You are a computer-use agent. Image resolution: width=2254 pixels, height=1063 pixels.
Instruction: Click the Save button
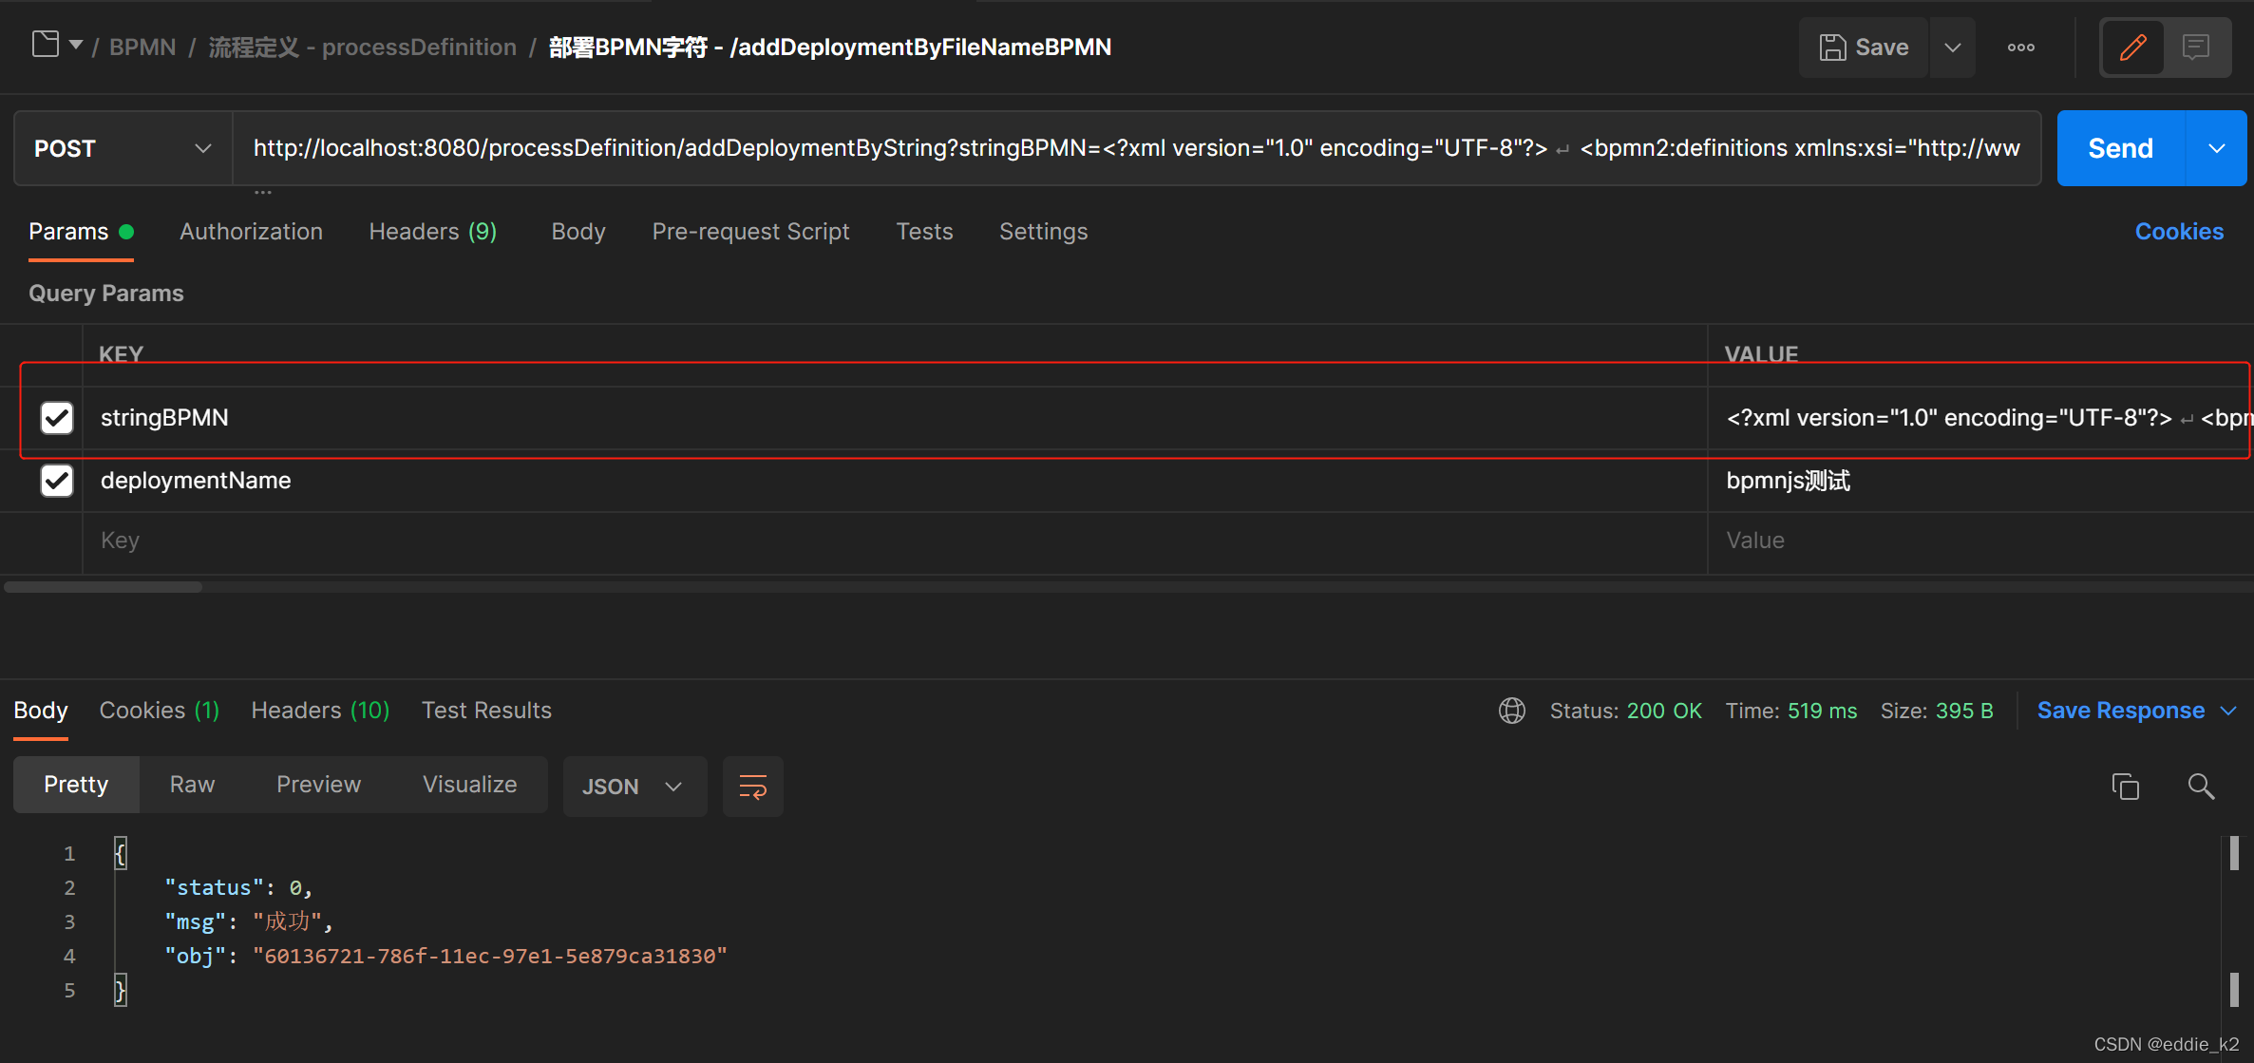click(1864, 47)
